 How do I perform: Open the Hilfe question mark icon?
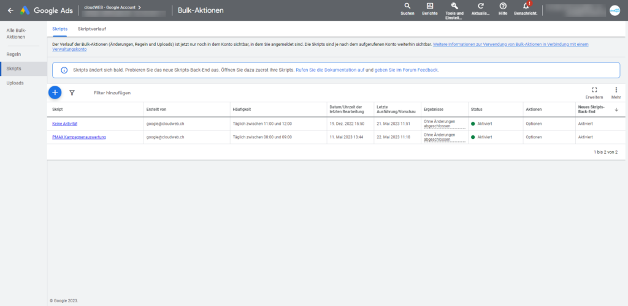pyautogui.click(x=503, y=6)
